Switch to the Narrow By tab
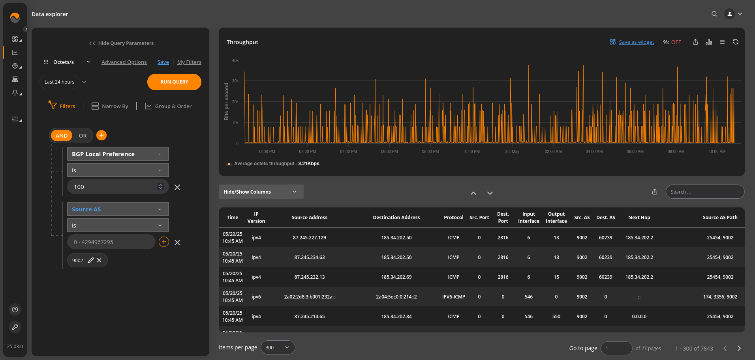Screen dimensions: 755x360 [x=110, y=106]
